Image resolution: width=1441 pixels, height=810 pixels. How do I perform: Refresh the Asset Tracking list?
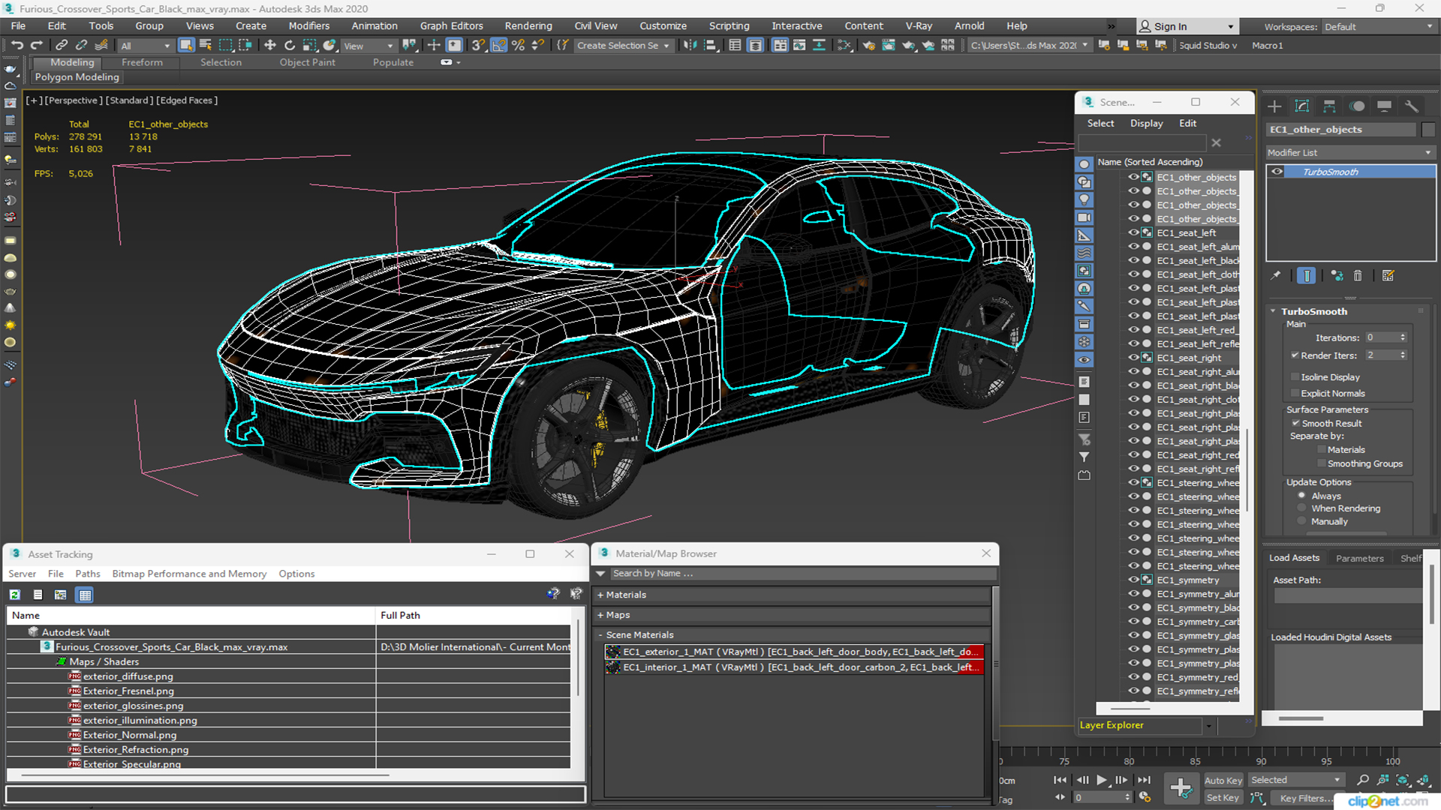tap(14, 595)
